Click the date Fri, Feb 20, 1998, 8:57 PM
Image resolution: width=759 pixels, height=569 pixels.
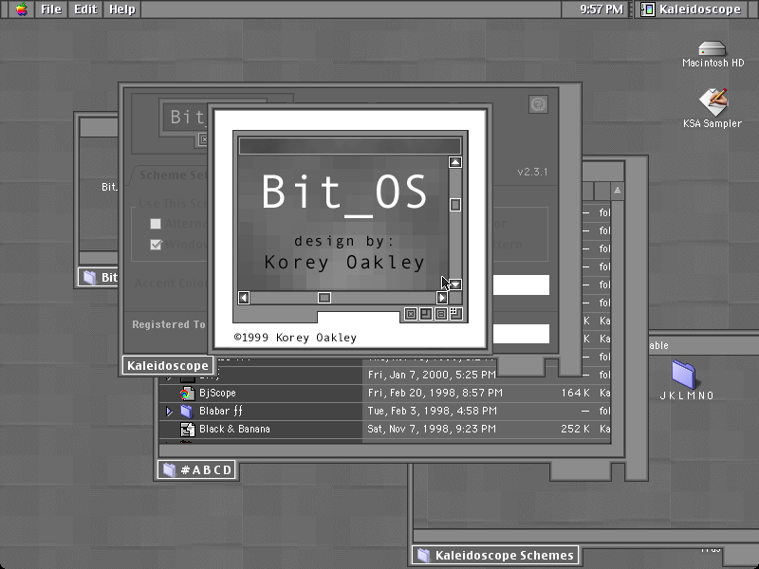click(435, 393)
